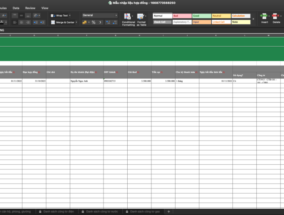
Task: Open the Data ribbon tab
Action: pos(16,8)
